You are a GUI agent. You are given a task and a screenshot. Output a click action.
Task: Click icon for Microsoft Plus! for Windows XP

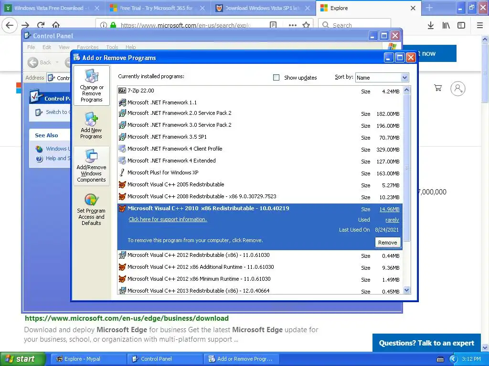point(122,173)
